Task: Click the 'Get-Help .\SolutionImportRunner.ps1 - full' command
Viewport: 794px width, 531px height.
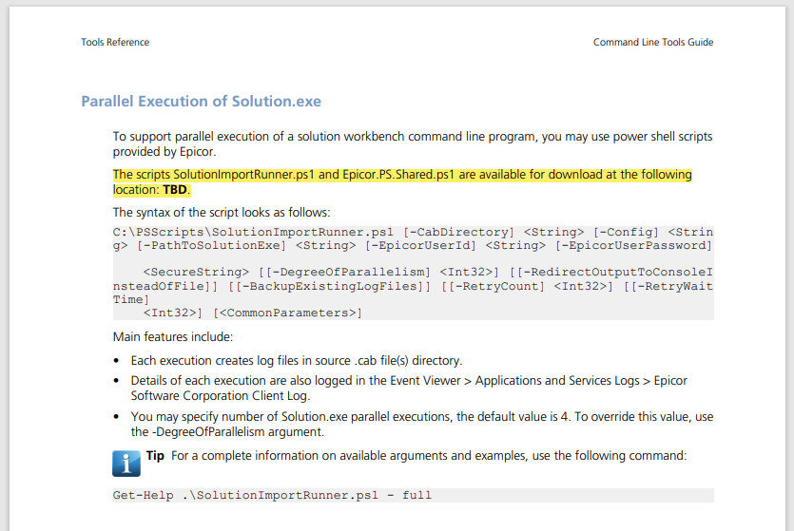Action: (x=272, y=495)
